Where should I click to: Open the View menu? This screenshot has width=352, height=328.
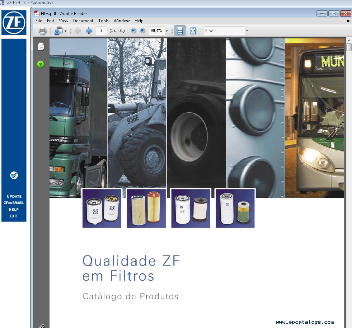64,21
